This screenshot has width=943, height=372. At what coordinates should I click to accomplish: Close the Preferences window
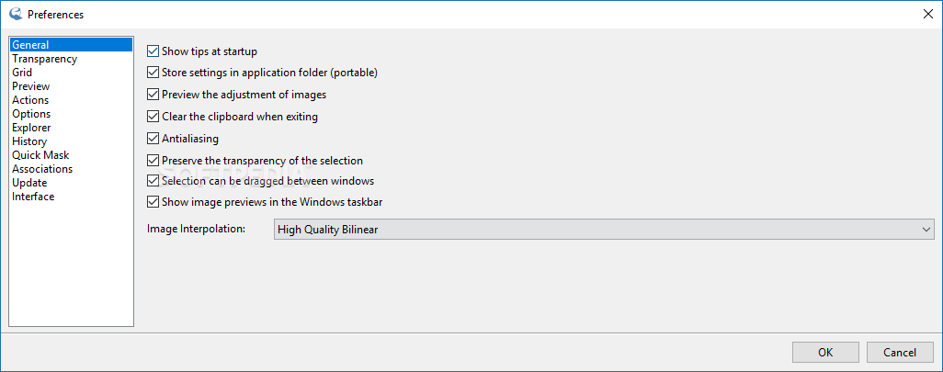pyautogui.click(x=928, y=14)
